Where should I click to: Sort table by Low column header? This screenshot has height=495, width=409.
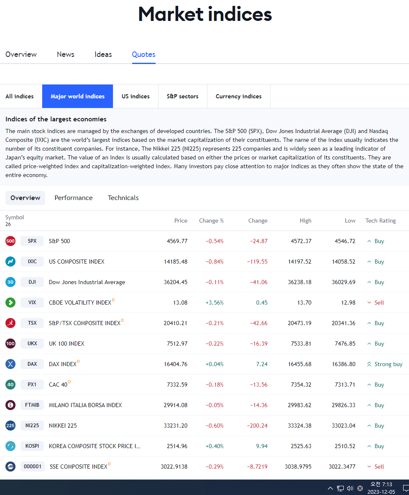pyautogui.click(x=350, y=221)
